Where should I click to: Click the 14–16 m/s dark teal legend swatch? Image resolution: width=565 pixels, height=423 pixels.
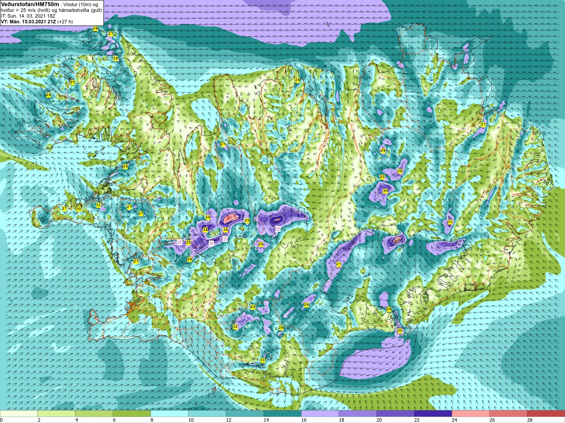[282, 414]
